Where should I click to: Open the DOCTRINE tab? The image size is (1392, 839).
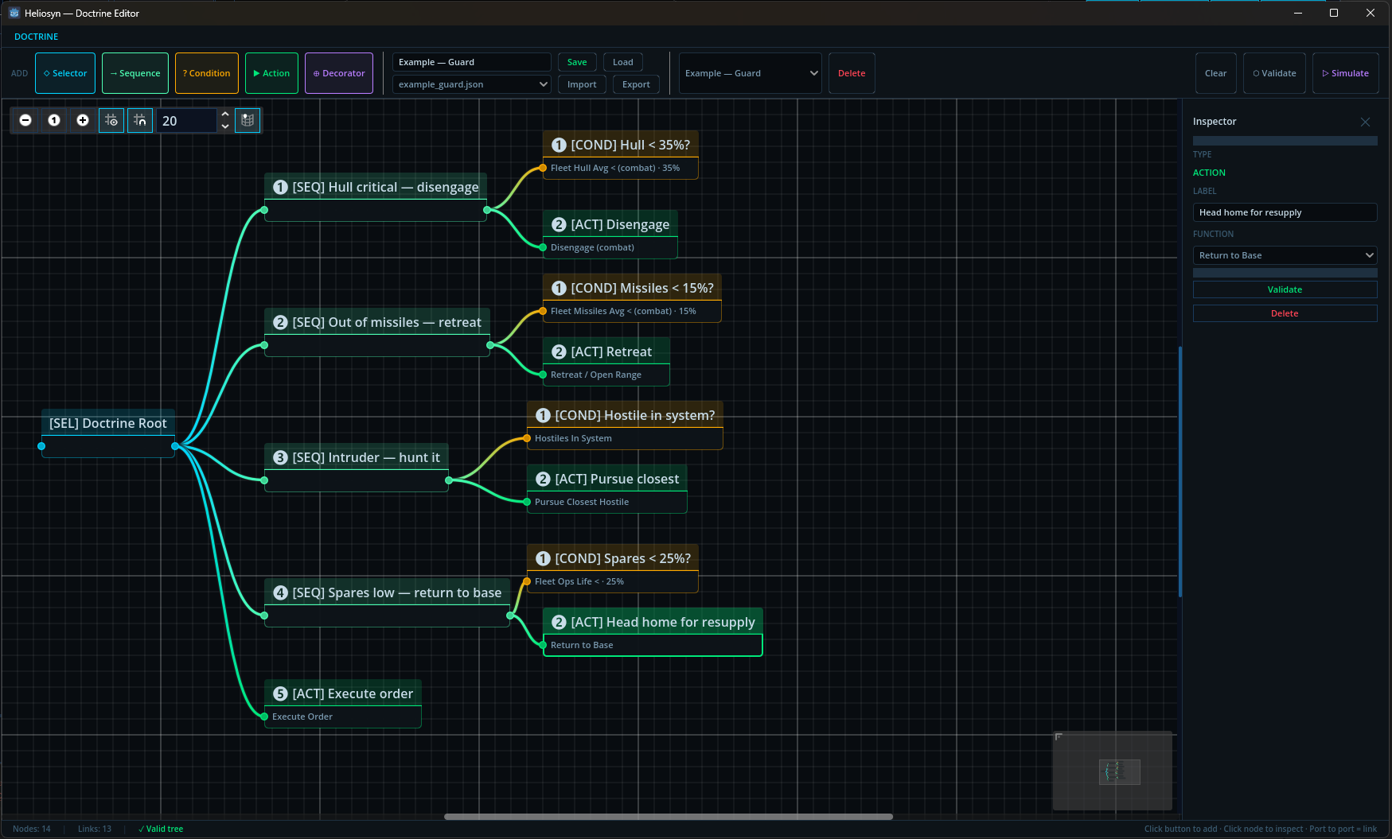(x=36, y=37)
